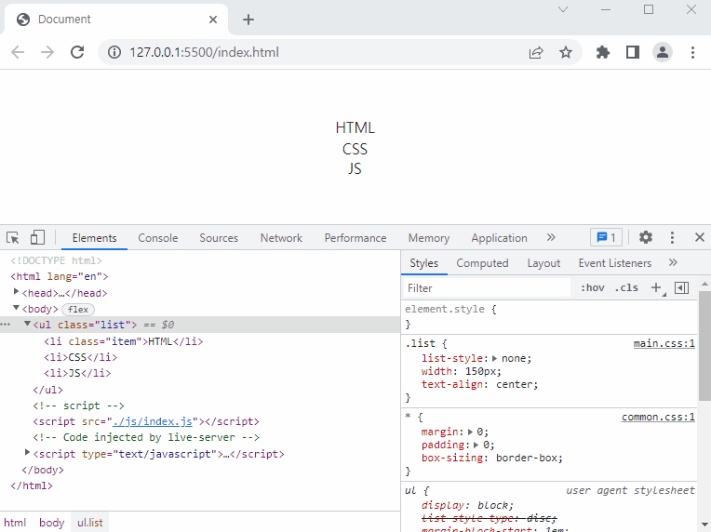711x532 pixels.
Task: Click the browser back arrow
Action: click(18, 53)
